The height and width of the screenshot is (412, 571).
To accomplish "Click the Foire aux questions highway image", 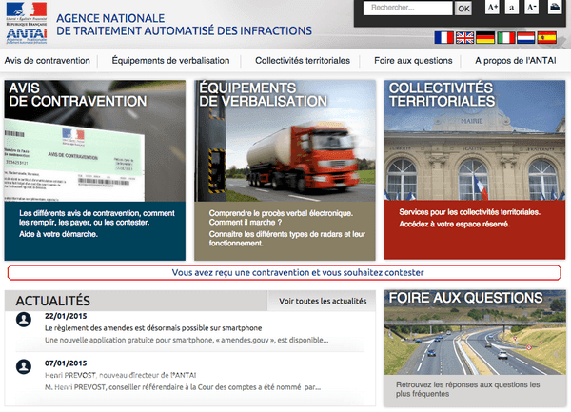I will (475, 332).
